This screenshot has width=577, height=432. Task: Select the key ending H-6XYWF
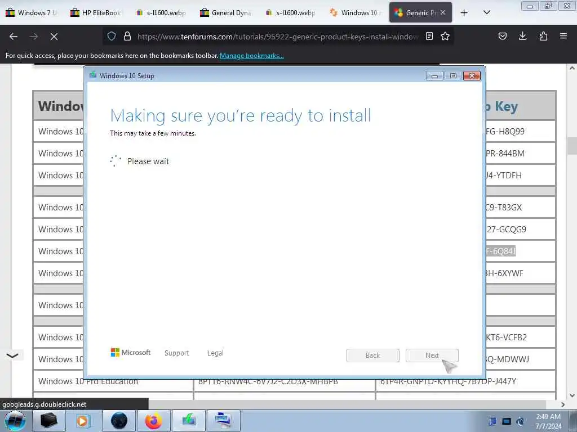[504, 273]
